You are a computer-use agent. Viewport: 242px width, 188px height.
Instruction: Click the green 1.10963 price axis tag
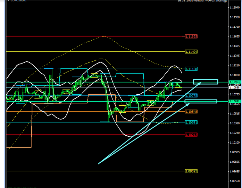pos(234,82)
